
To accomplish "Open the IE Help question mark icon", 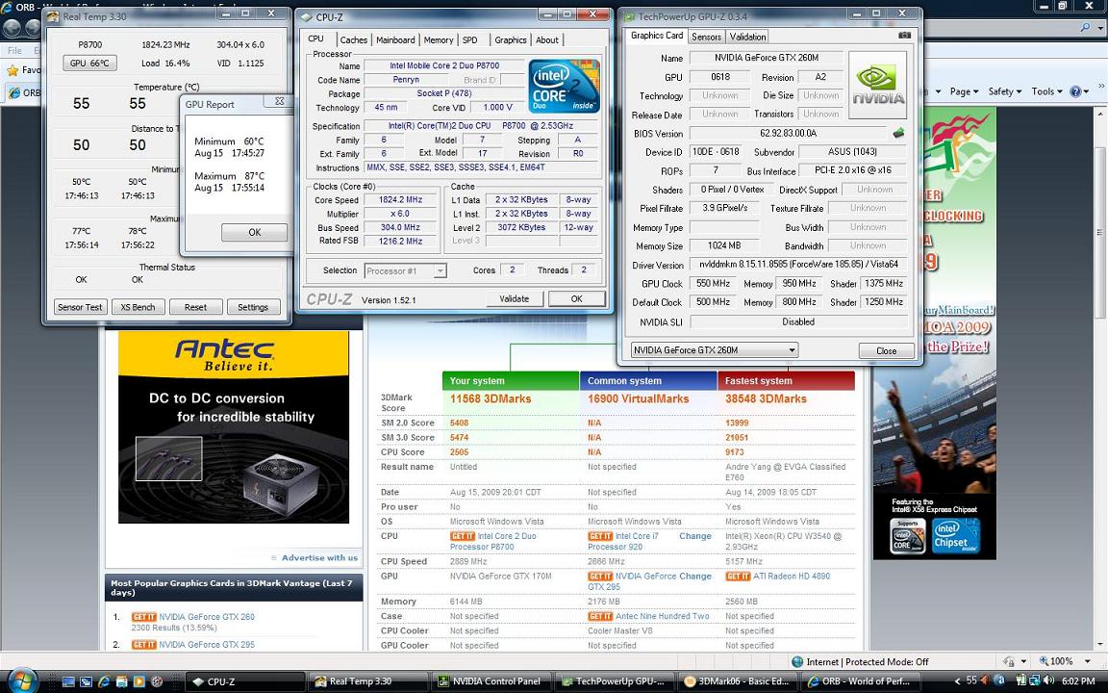I will (x=1075, y=91).
